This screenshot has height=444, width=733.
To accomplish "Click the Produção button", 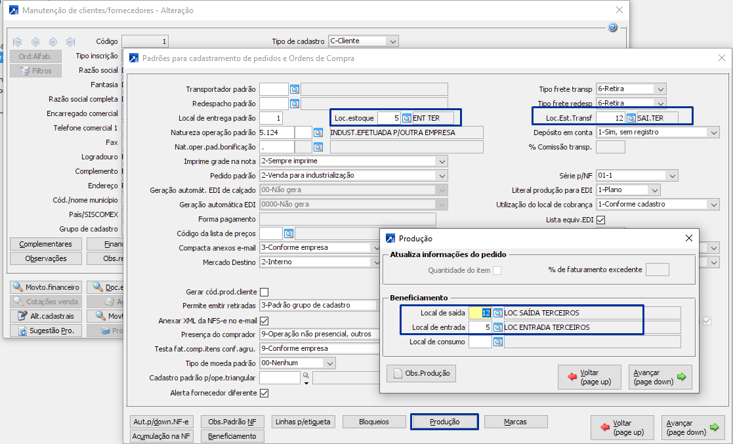I will (x=444, y=422).
